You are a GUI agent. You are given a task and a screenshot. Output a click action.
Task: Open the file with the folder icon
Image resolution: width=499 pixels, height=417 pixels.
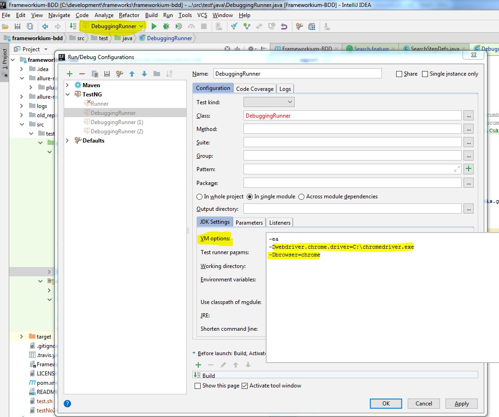point(5,26)
